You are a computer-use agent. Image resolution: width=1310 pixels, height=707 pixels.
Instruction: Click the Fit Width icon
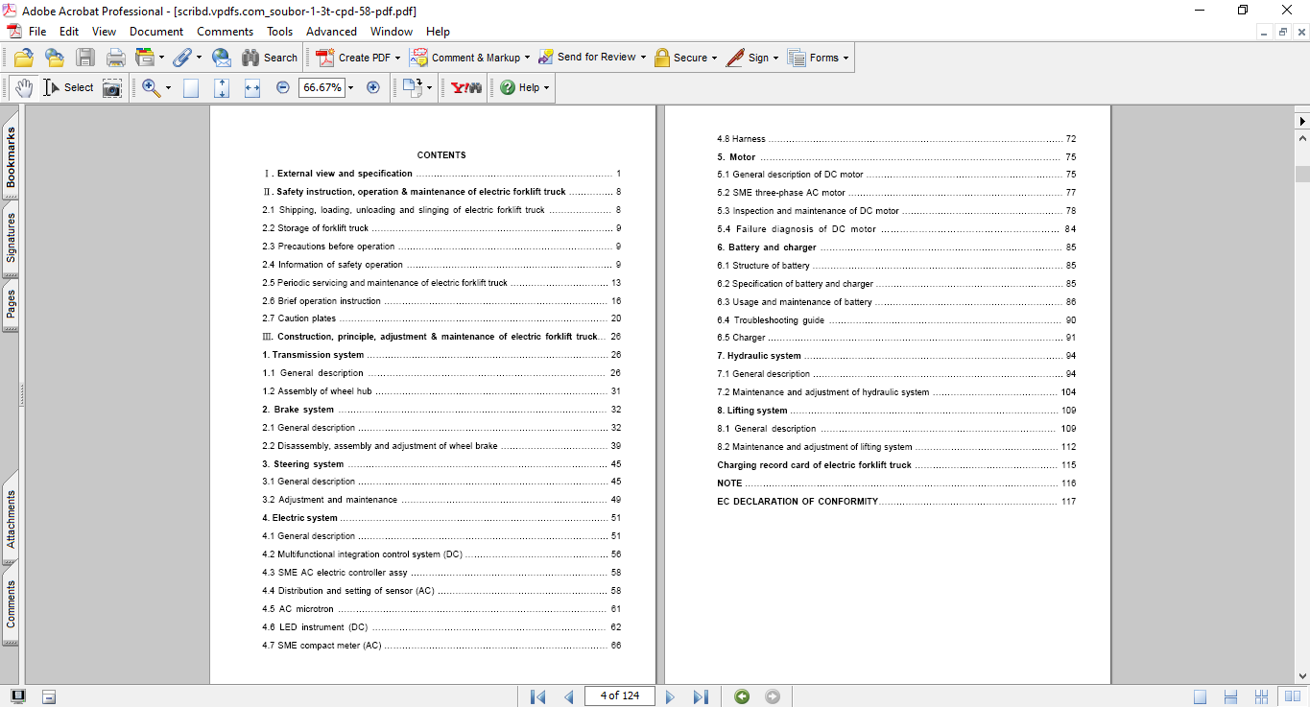[252, 87]
